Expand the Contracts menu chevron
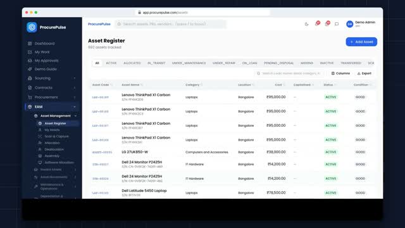405x228 pixels. (x=75, y=88)
